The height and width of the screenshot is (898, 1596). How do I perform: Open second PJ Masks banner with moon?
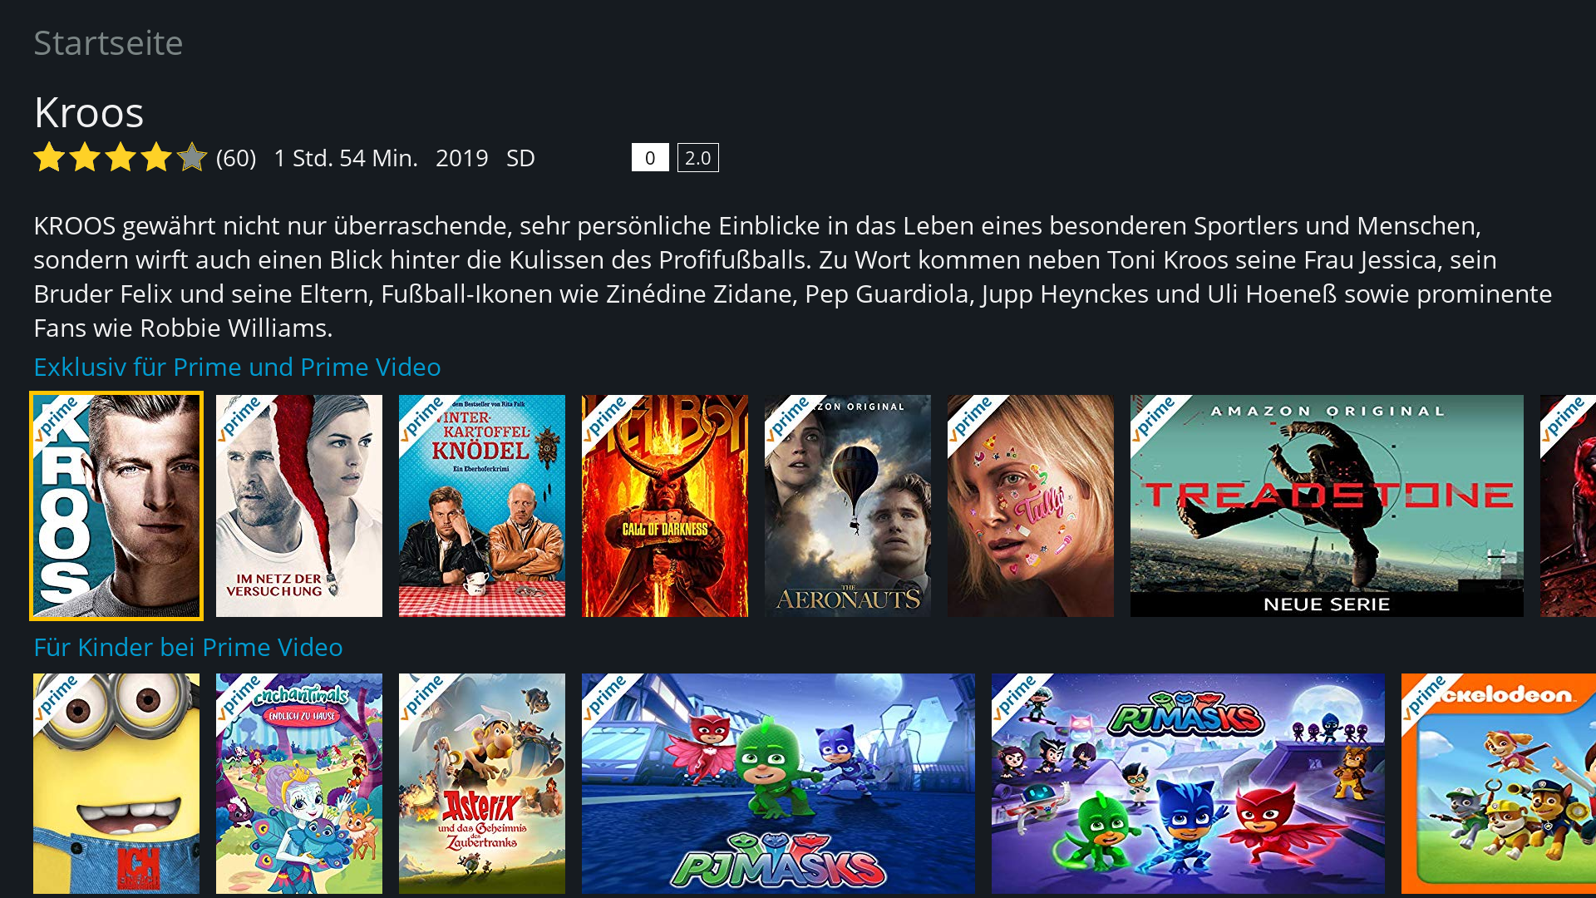click(x=1188, y=783)
